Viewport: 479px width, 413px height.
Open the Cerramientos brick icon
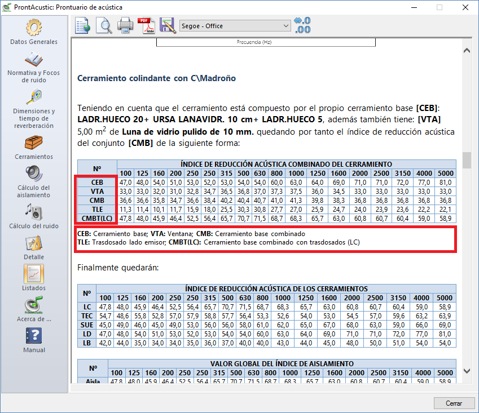pyautogui.click(x=34, y=143)
